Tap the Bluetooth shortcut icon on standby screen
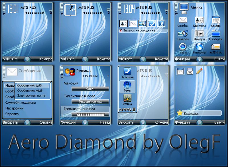This screenshot has width=228, height=167. click(x=161, y=24)
